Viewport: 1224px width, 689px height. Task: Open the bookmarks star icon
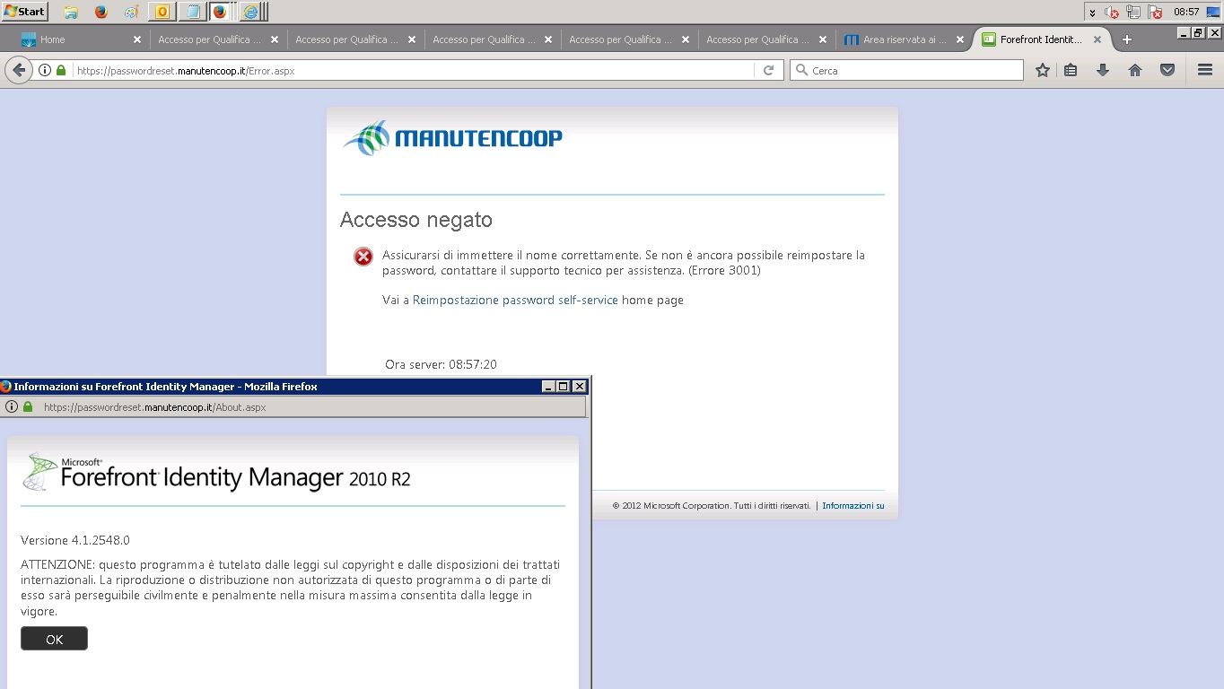[x=1042, y=69]
